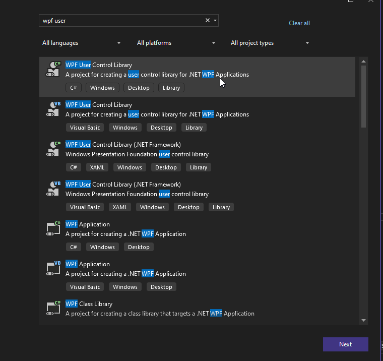
Task: Click the Library tag of first C# template
Action: click(171, 88)
